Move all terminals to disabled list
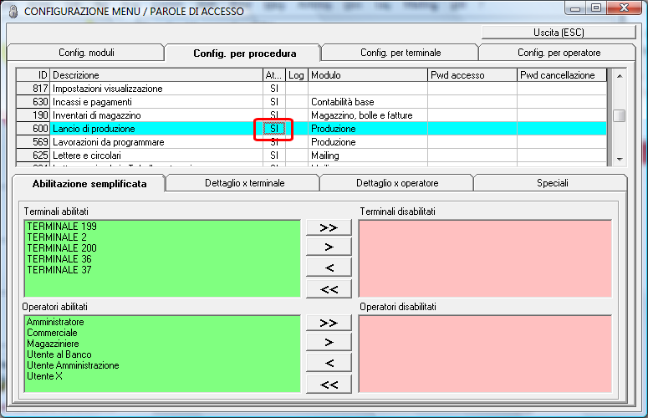Screen dimensions: 648x418 [x=329, y=227]
